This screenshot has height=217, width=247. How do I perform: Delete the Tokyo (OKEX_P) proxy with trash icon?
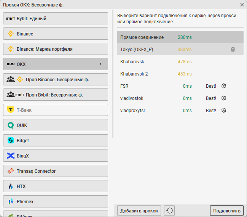233,50
